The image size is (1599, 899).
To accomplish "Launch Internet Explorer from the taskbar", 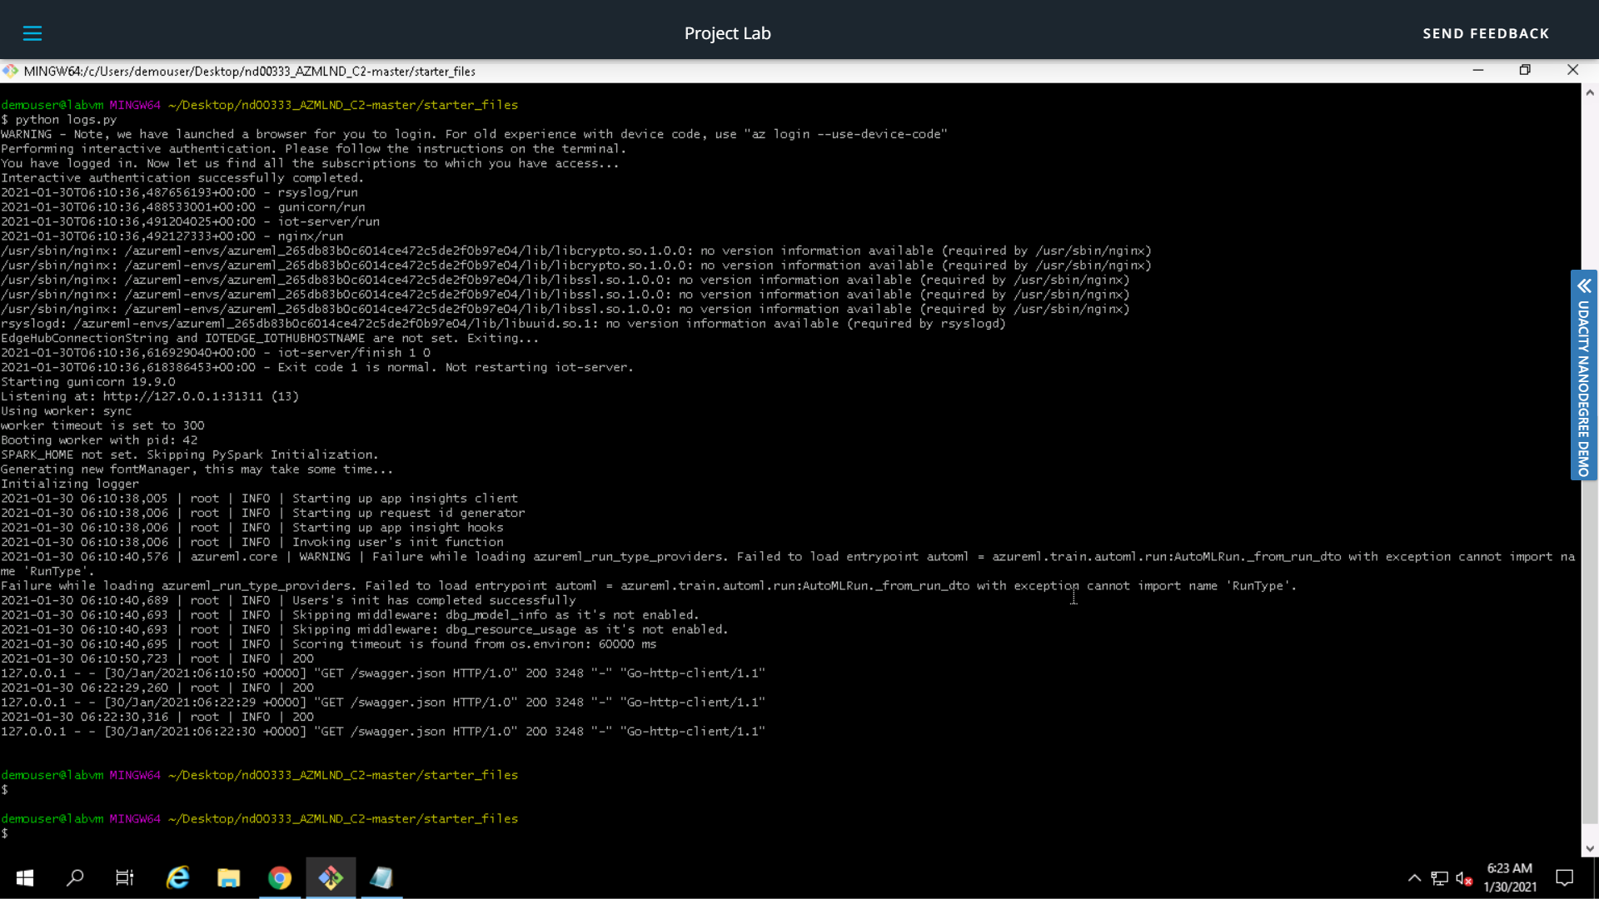I will tap(177, 877).
